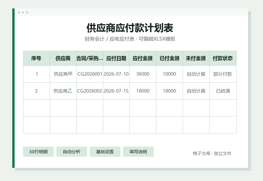263x181 pixels.
Task: Click the 供应商乙 cell
Action: tap(63, 91)
